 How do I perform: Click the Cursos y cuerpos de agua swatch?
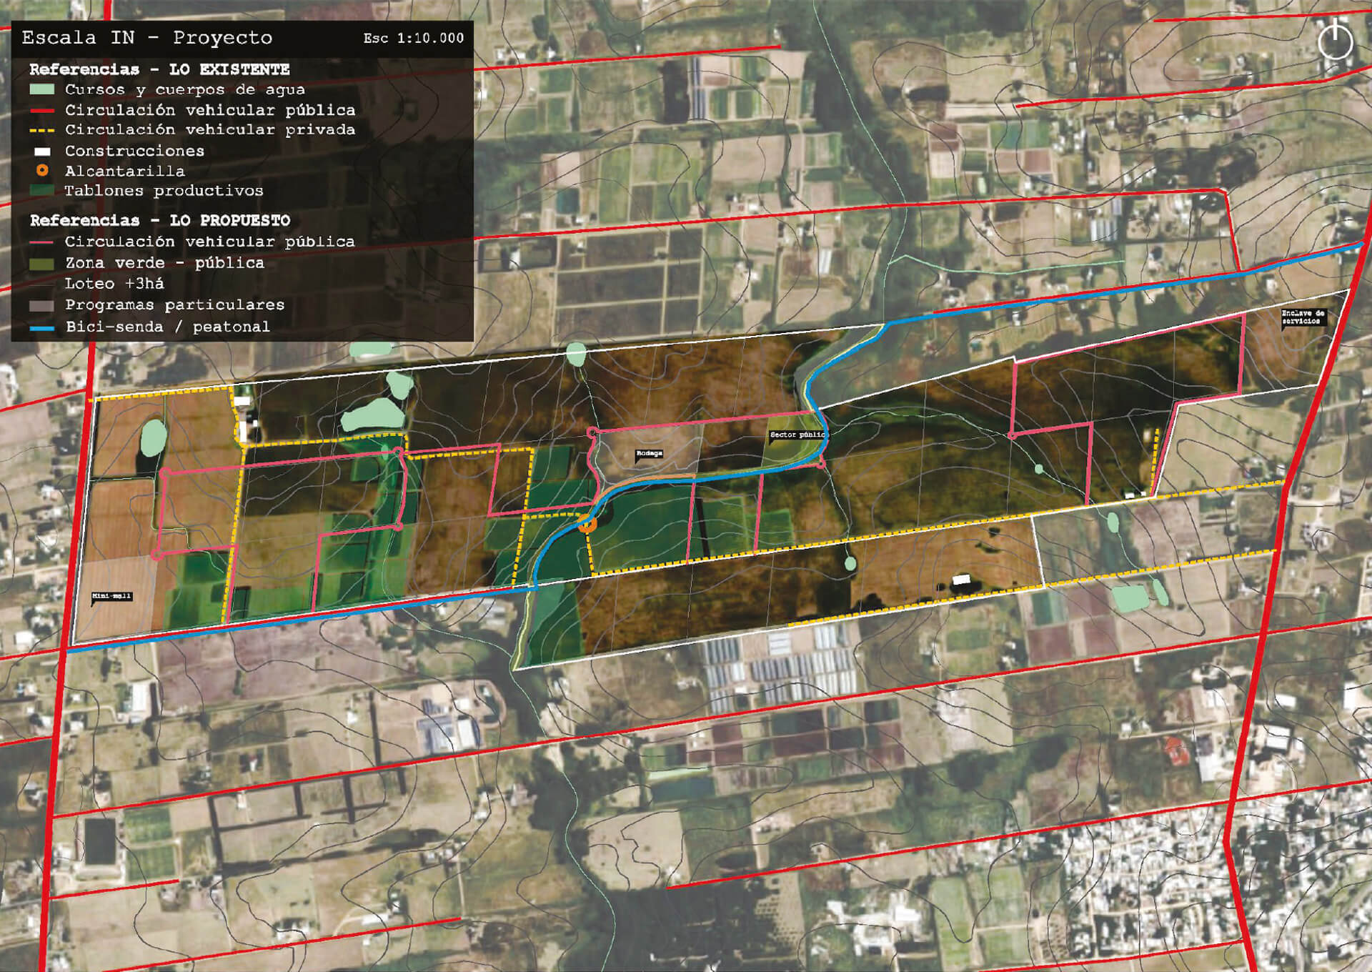(x=42, y=90)
